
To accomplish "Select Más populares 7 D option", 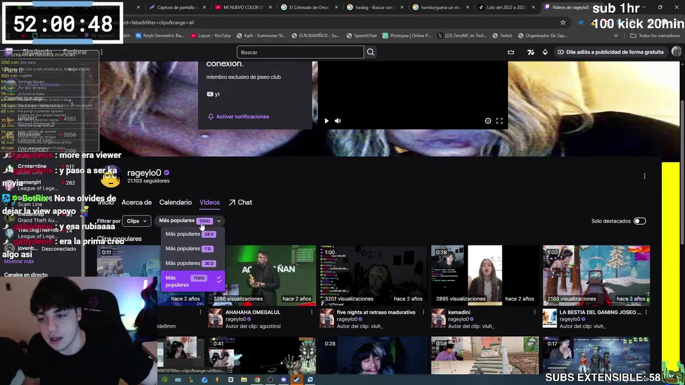I will coord(192,249).
